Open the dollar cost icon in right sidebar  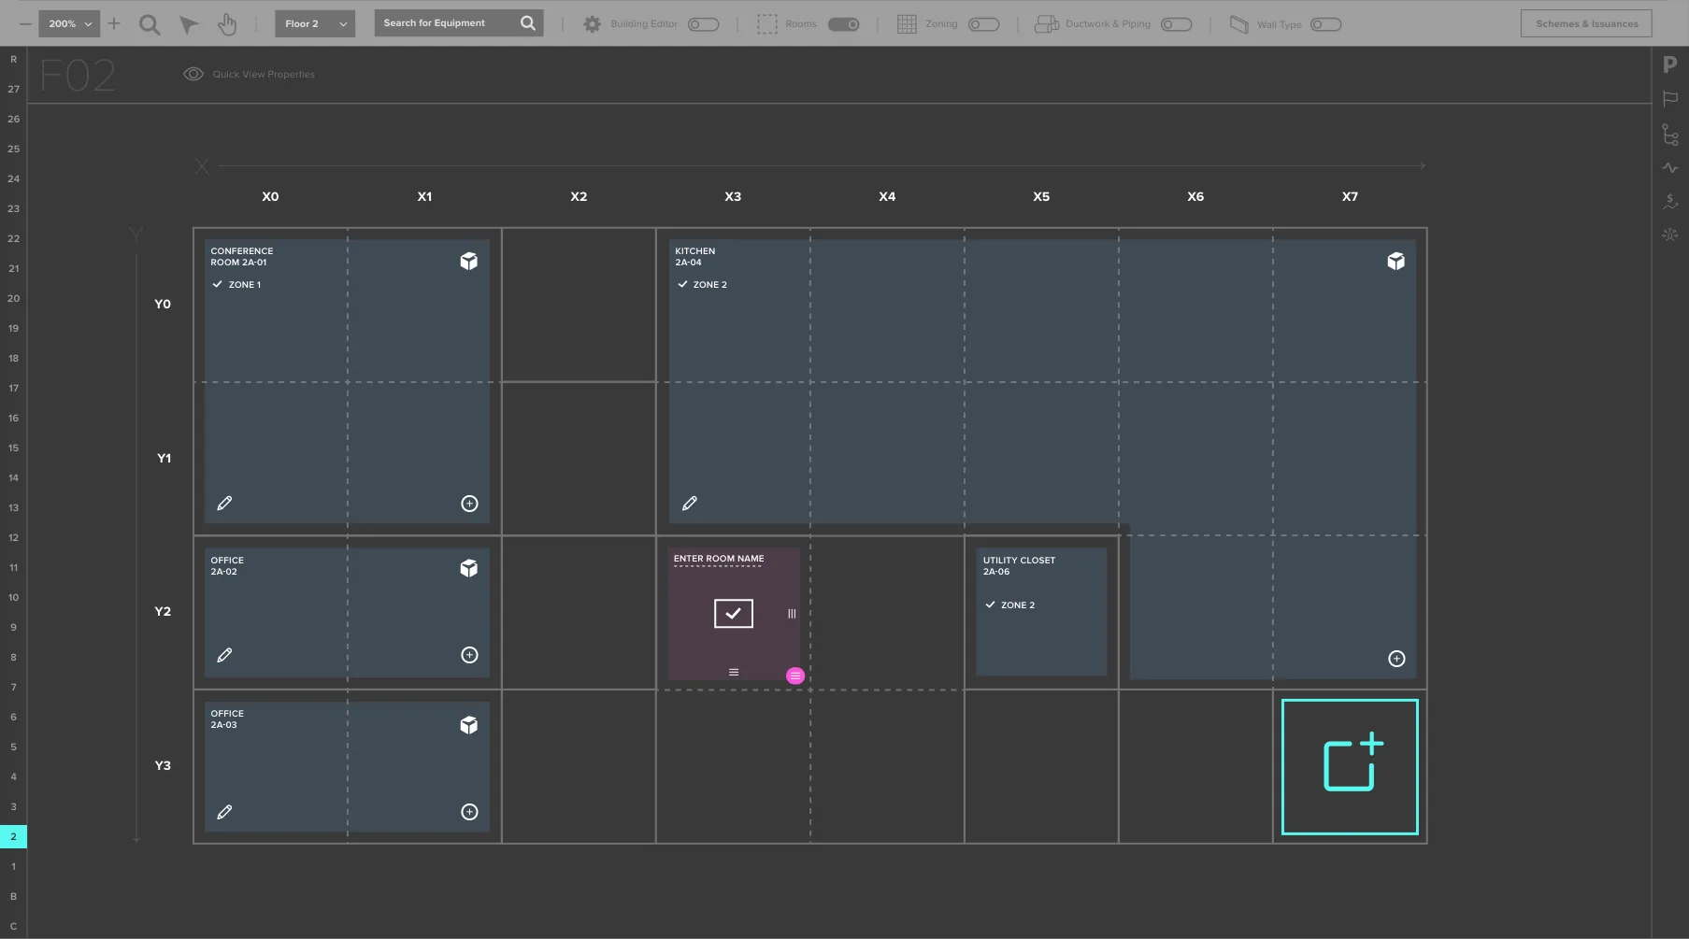(1670, 201)
